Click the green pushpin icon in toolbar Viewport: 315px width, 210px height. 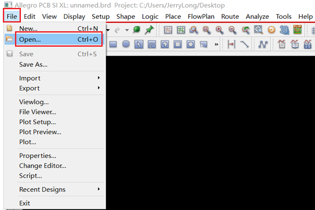coord(149,30)
